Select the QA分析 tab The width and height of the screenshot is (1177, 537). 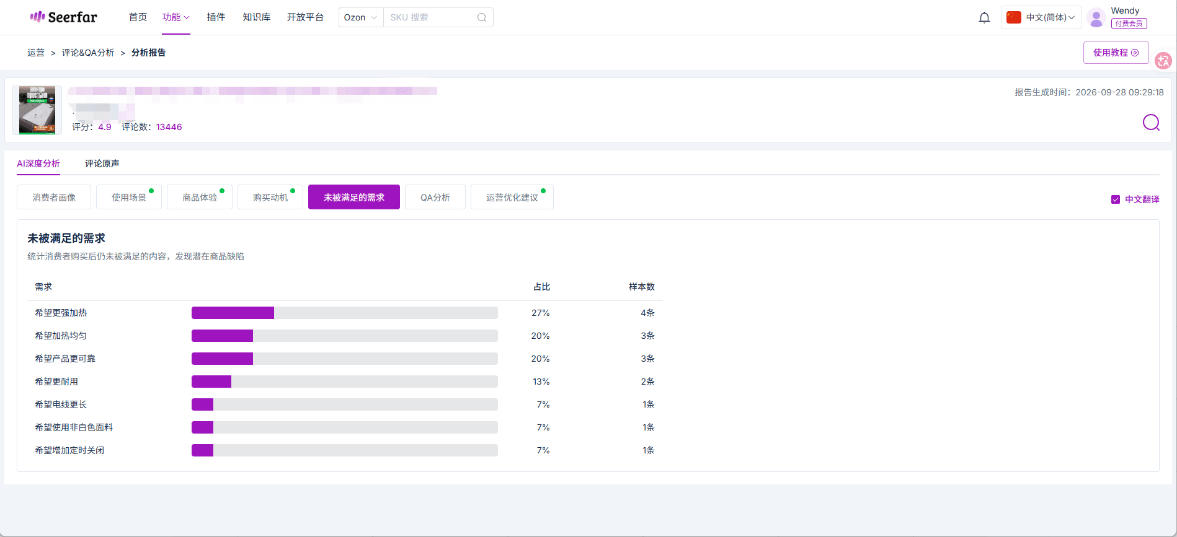[x=435, y=197]
